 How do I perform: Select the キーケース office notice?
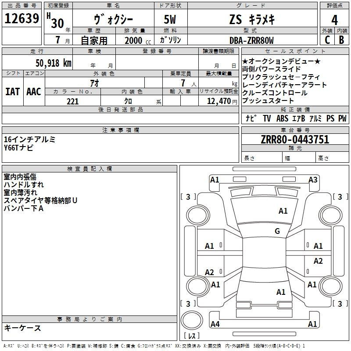click(23, 328)
